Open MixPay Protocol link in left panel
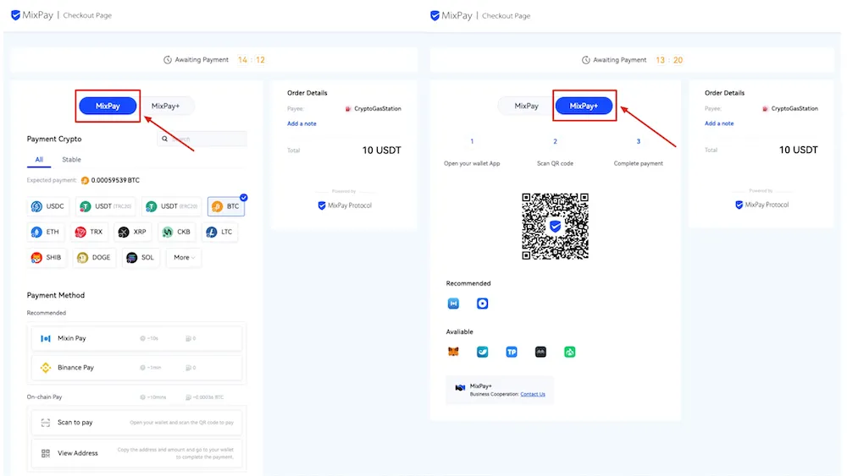Image resolution: width=847 pixels, height=476 pixels. [345, 205]
